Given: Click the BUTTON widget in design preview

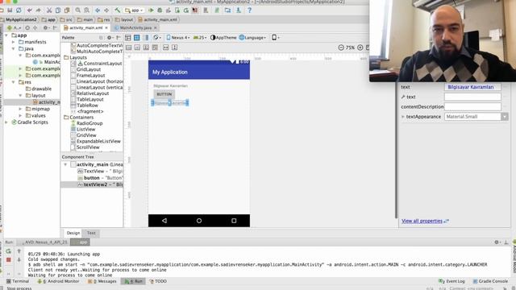Looking at the screenshot, I should pos(164,94).
